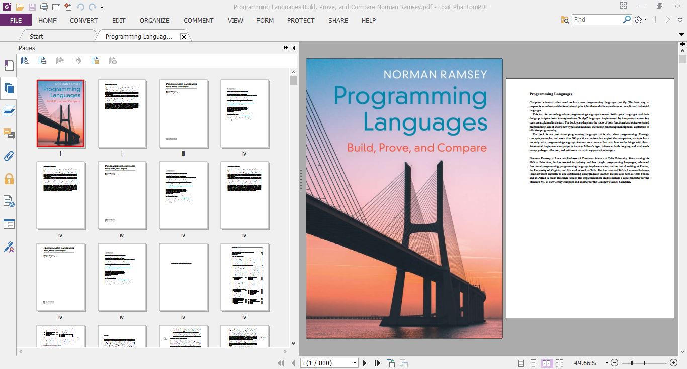Redo the last action

pyautogui.click(x=92, y=7)
